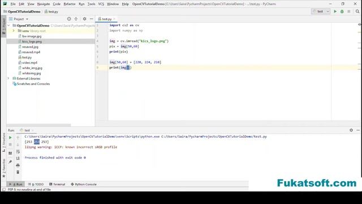362x204 pixels.
Task: Print the Run console output
Action: click(18, 165)
